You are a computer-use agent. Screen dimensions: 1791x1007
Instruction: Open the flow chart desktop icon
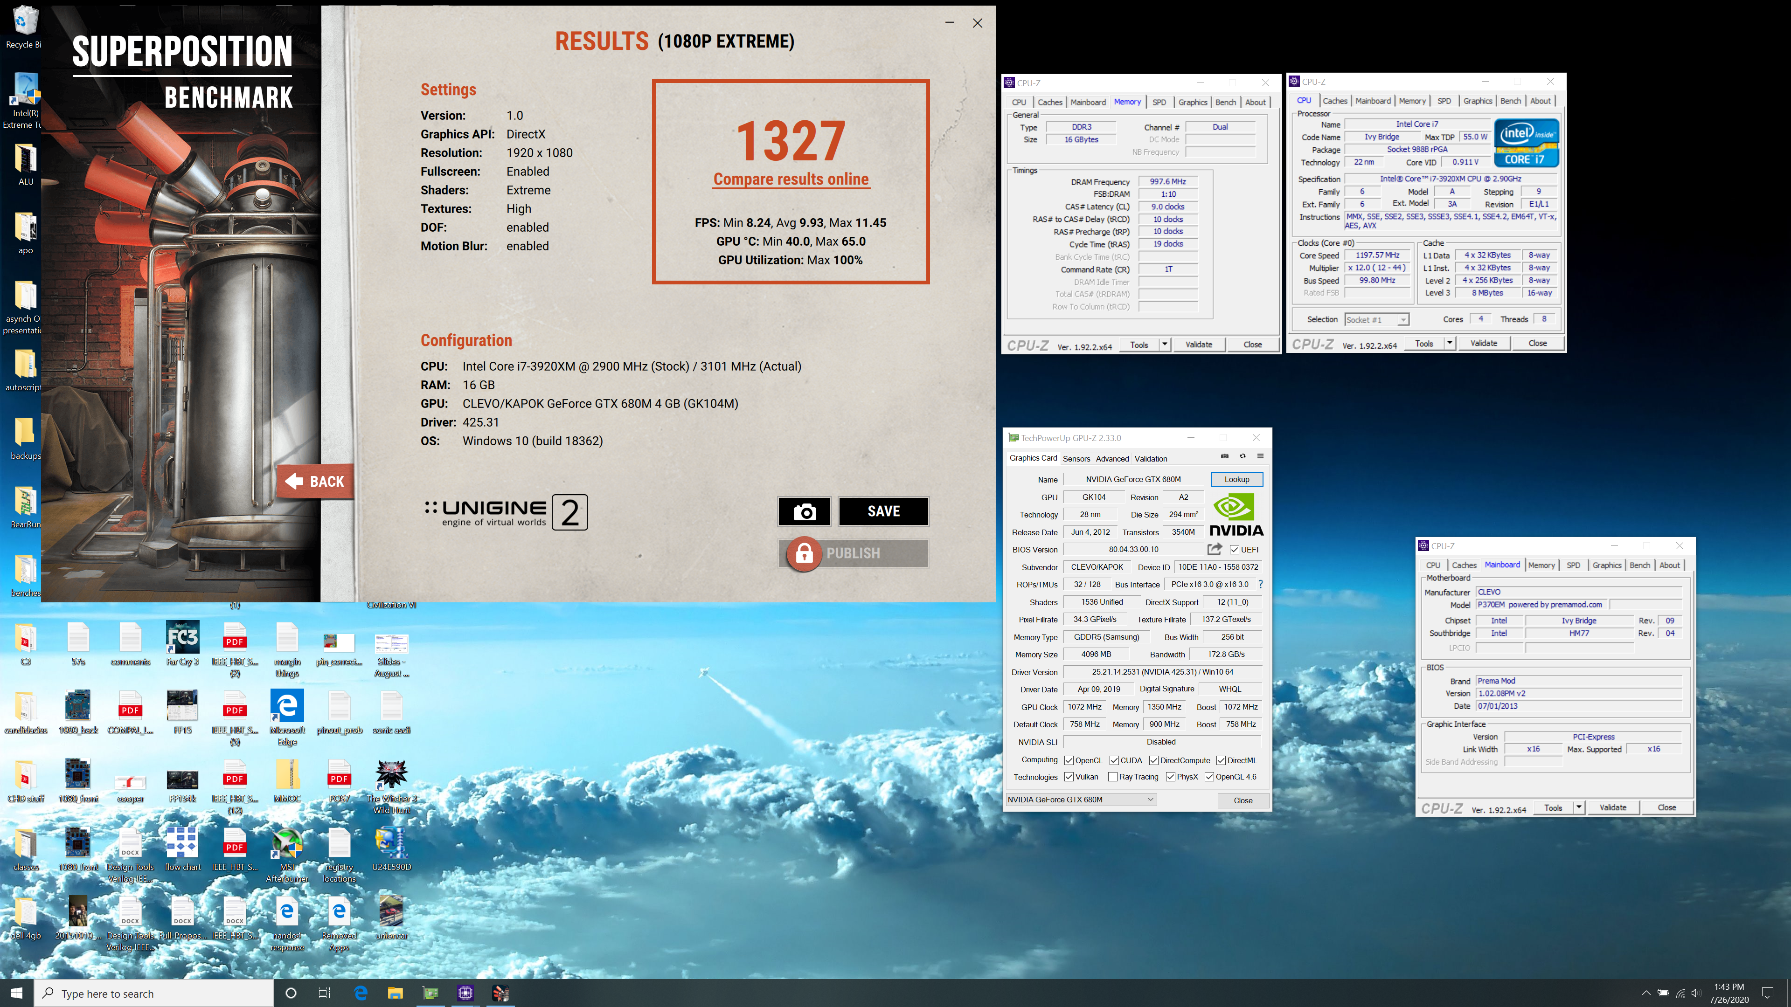tap(182, 849)
